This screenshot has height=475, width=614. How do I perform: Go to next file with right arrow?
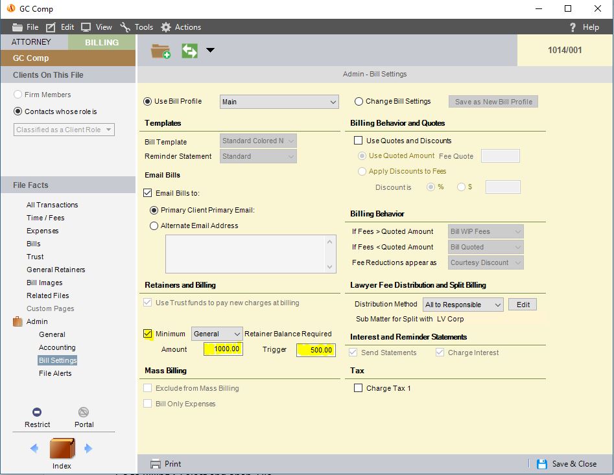coord(88,448)
